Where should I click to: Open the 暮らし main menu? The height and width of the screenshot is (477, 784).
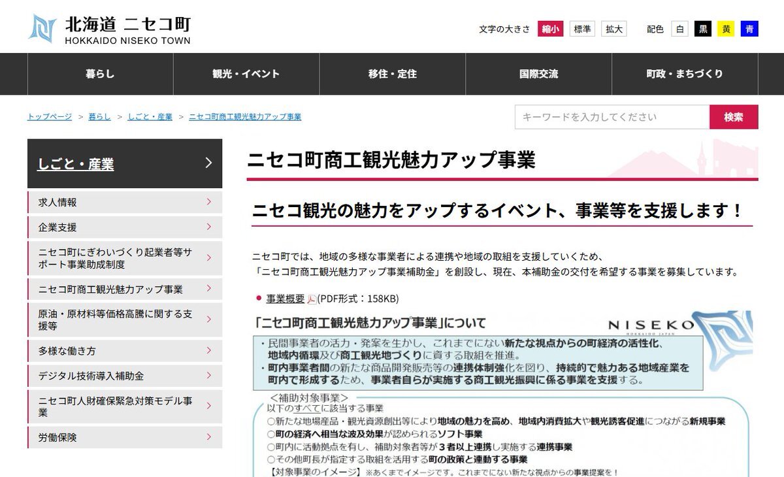pyautogui.click(x=100, y=74)
